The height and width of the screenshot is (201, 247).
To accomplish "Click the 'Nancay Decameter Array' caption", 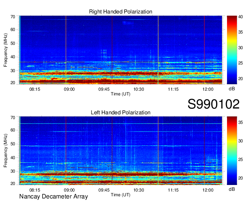I will coord(53,197).
